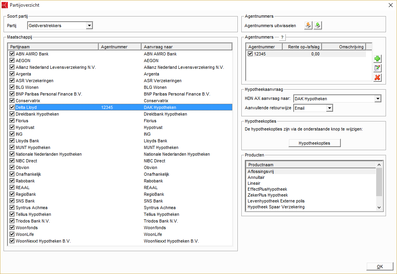The image size is (397, 274).
Task: Click the Productnaam column header
Action: (x=311, y=165)
